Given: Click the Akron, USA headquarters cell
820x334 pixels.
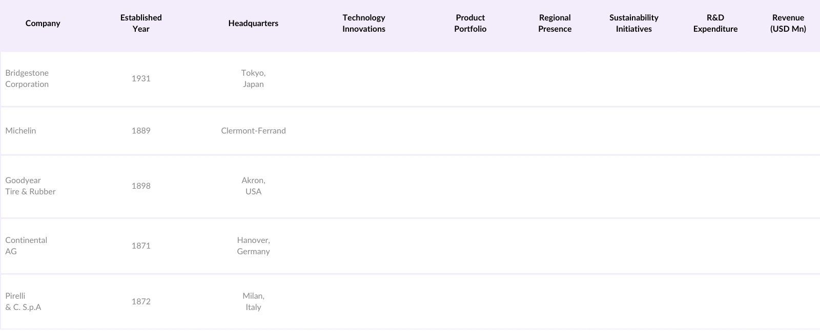Looking at the screenshot, I should (253, 186).
